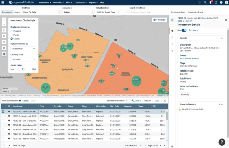
Task: Open the apps grid menu icon
Action: pos(3,2)
